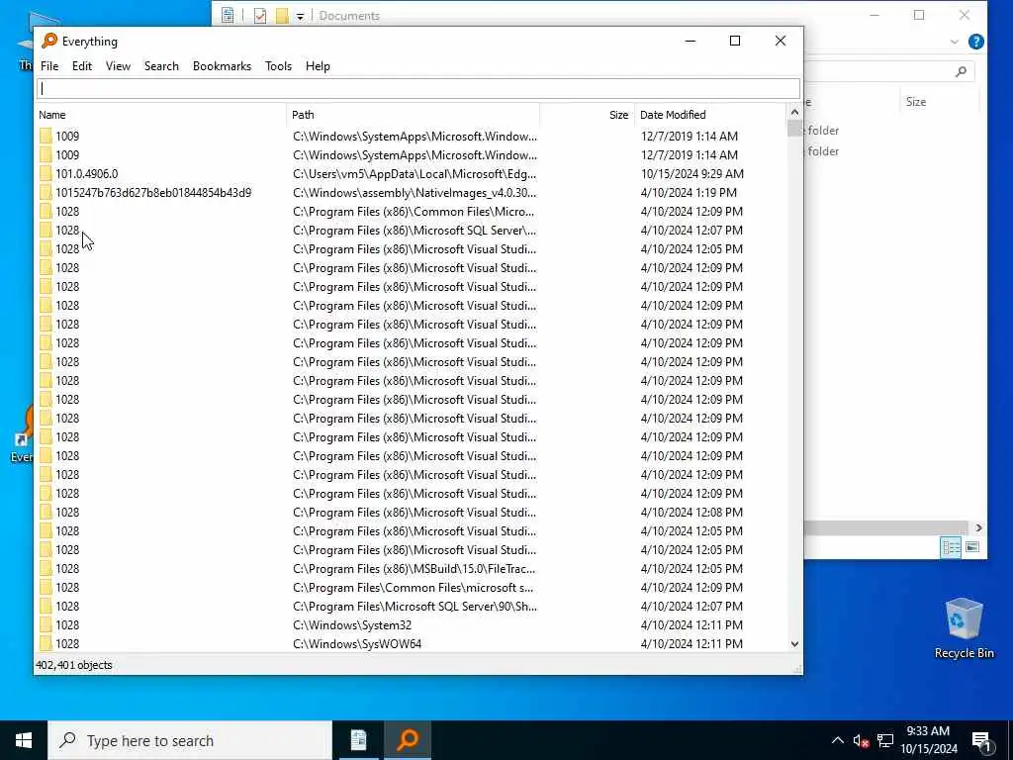
Task: Select the 1028 folder in Common Files\Micro...
Action: pyautogui.click(x=67, y=212)
